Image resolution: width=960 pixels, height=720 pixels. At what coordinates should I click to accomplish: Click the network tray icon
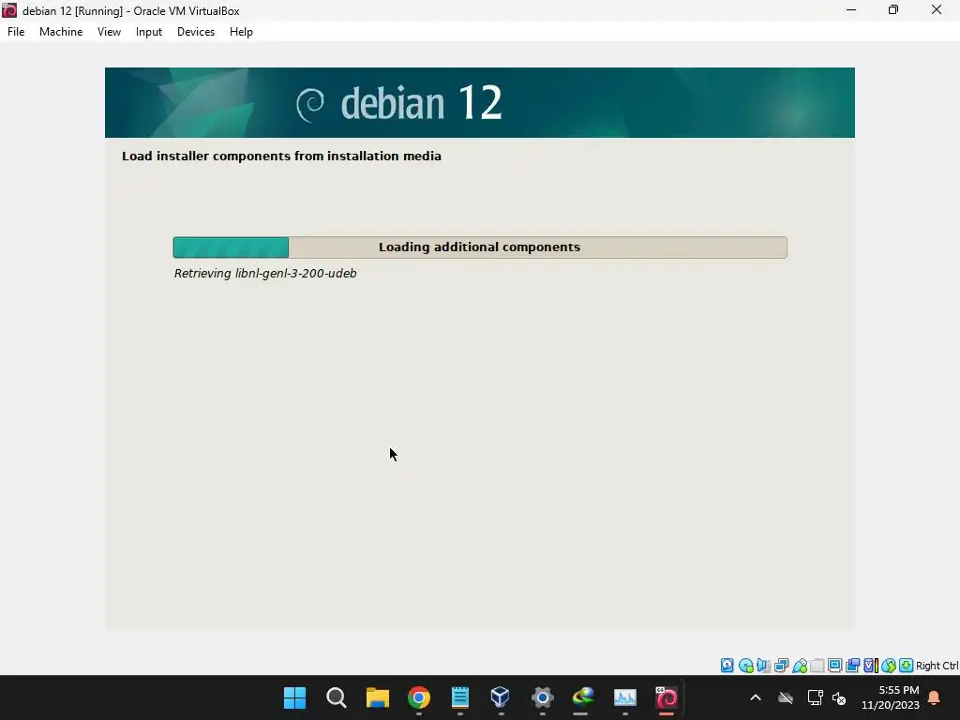815,697
